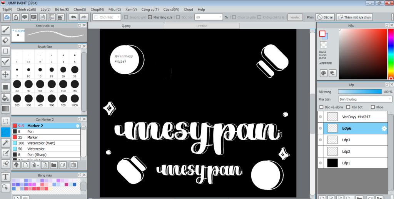Enable Khóa layer checkbox
The width and height of the screenshot is (394, 199).
click(x=373, y=107)
